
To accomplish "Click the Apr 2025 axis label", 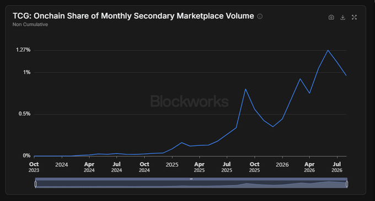I will 199,167.
